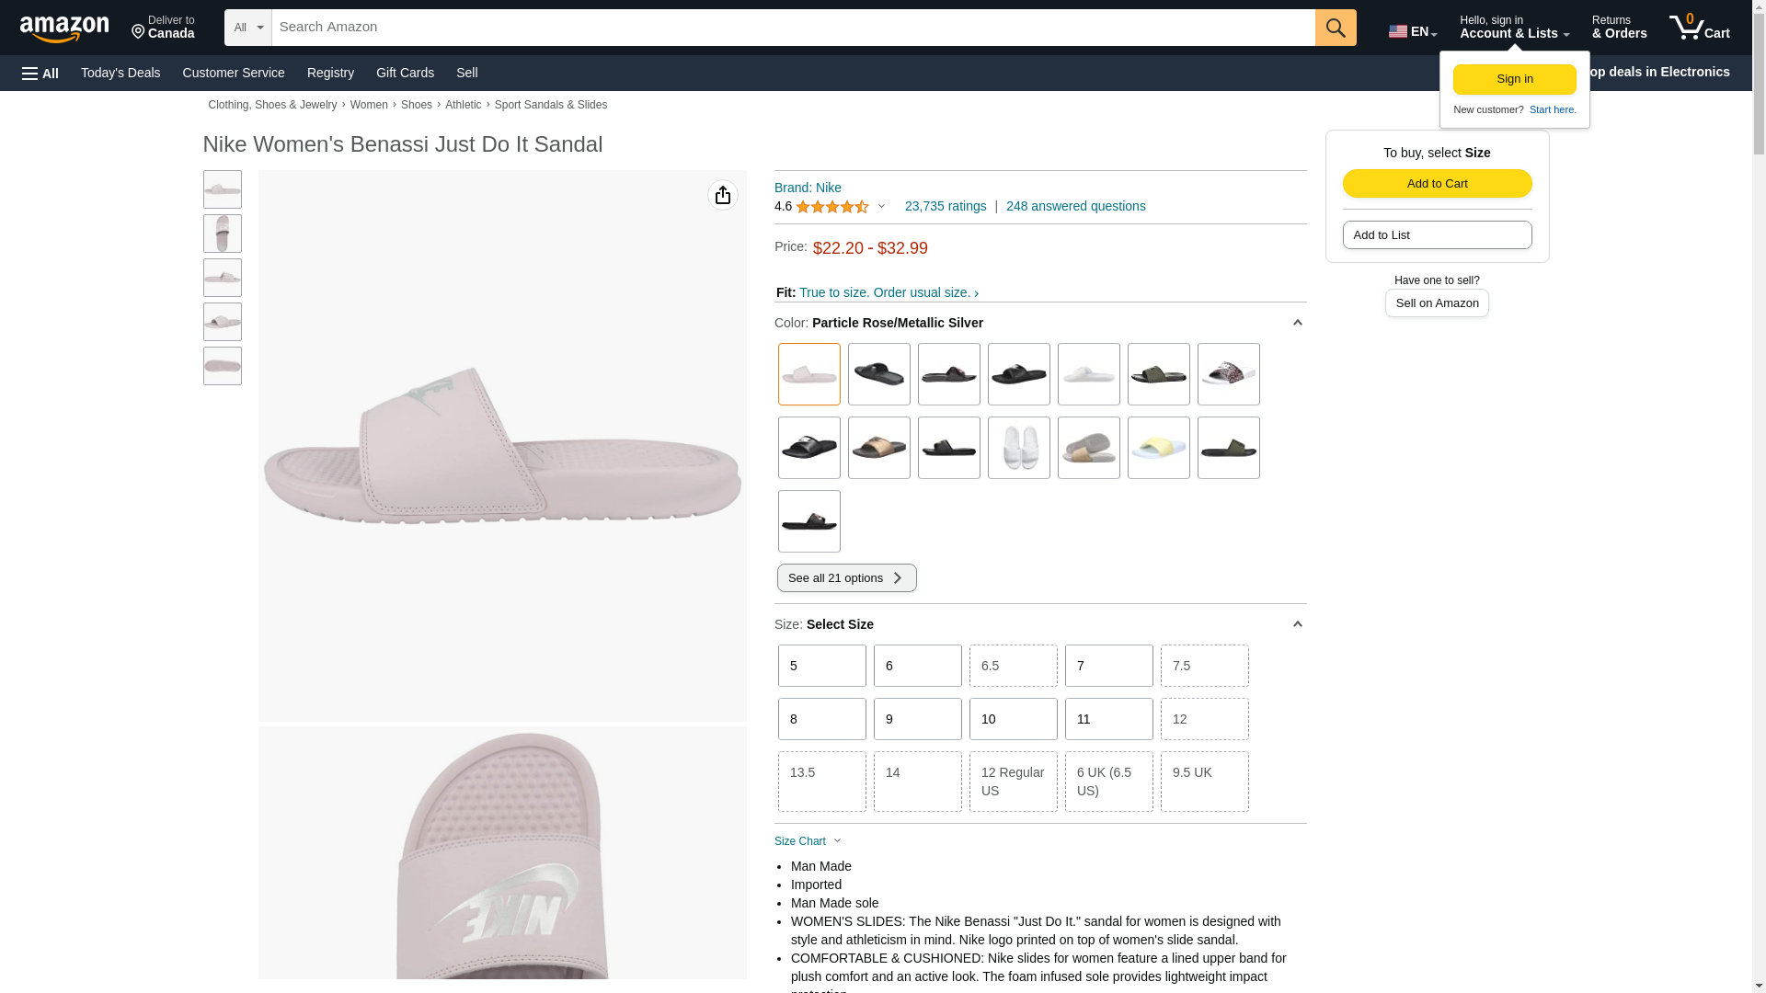Pick size 11 option
This screenshot has width=1766, height=993.
click(x=1108, y=719)
